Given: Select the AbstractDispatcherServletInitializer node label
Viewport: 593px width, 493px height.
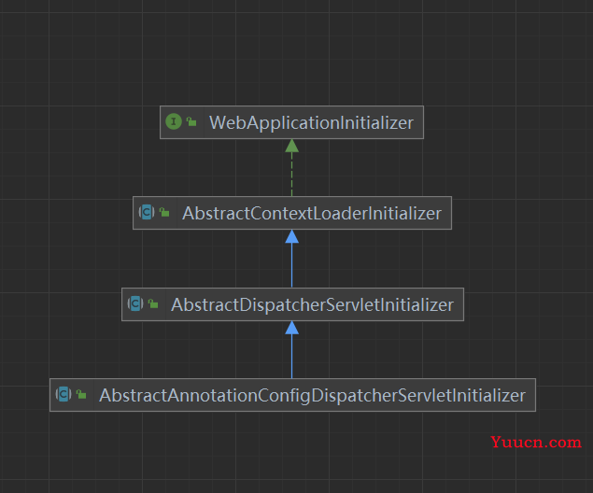Looking at the screenshot, I should click(x=313, y=304).
